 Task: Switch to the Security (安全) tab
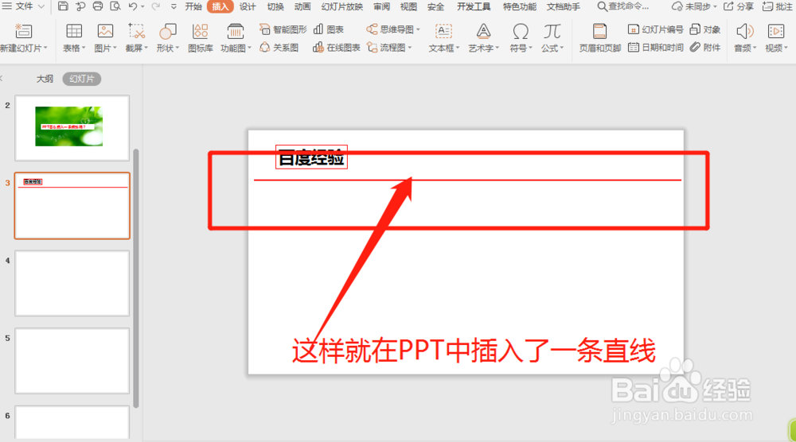tap(435, 6)
